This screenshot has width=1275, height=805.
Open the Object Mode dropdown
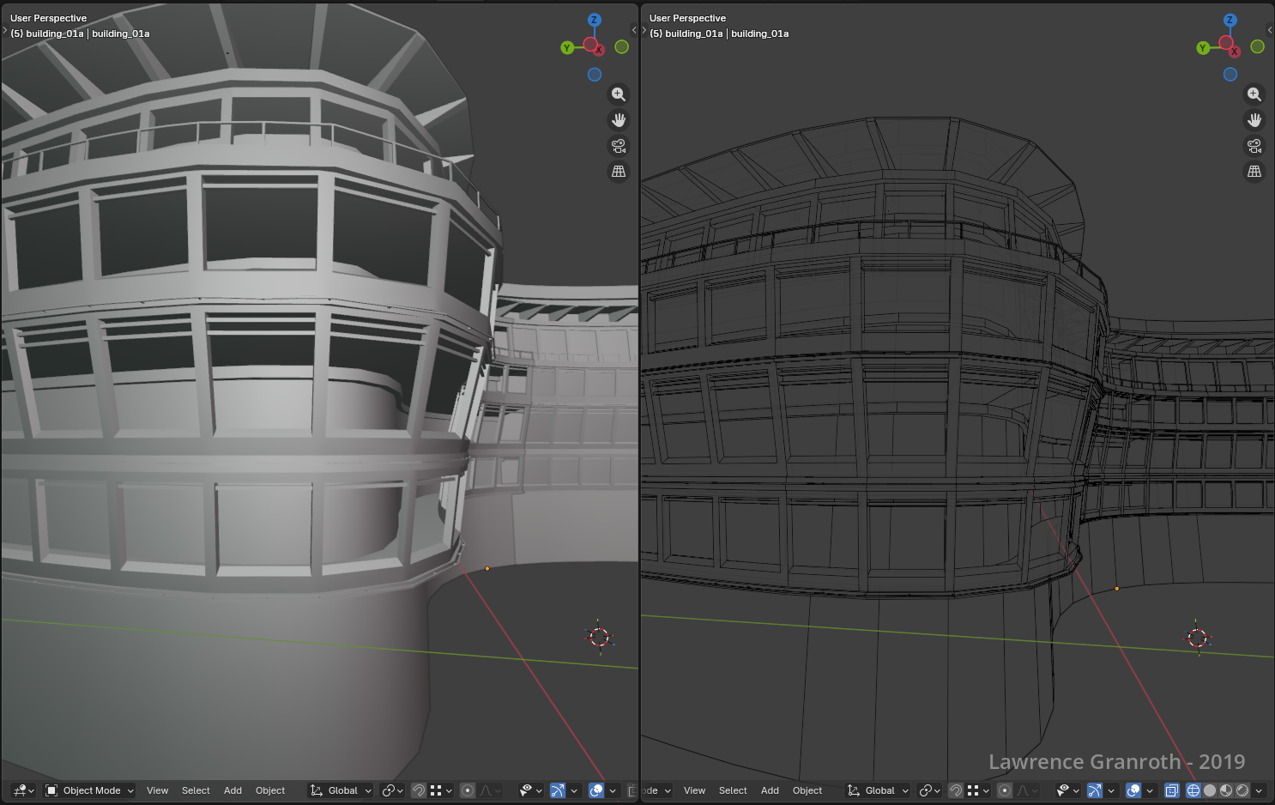point(90,790)
